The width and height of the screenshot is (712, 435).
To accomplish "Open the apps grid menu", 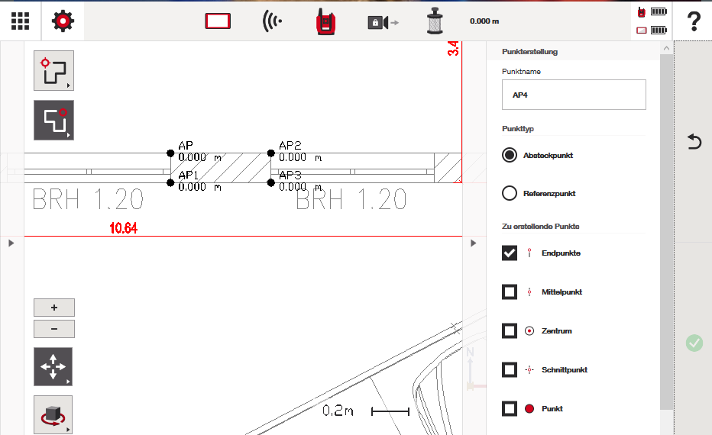I will (x=21, y=21).
